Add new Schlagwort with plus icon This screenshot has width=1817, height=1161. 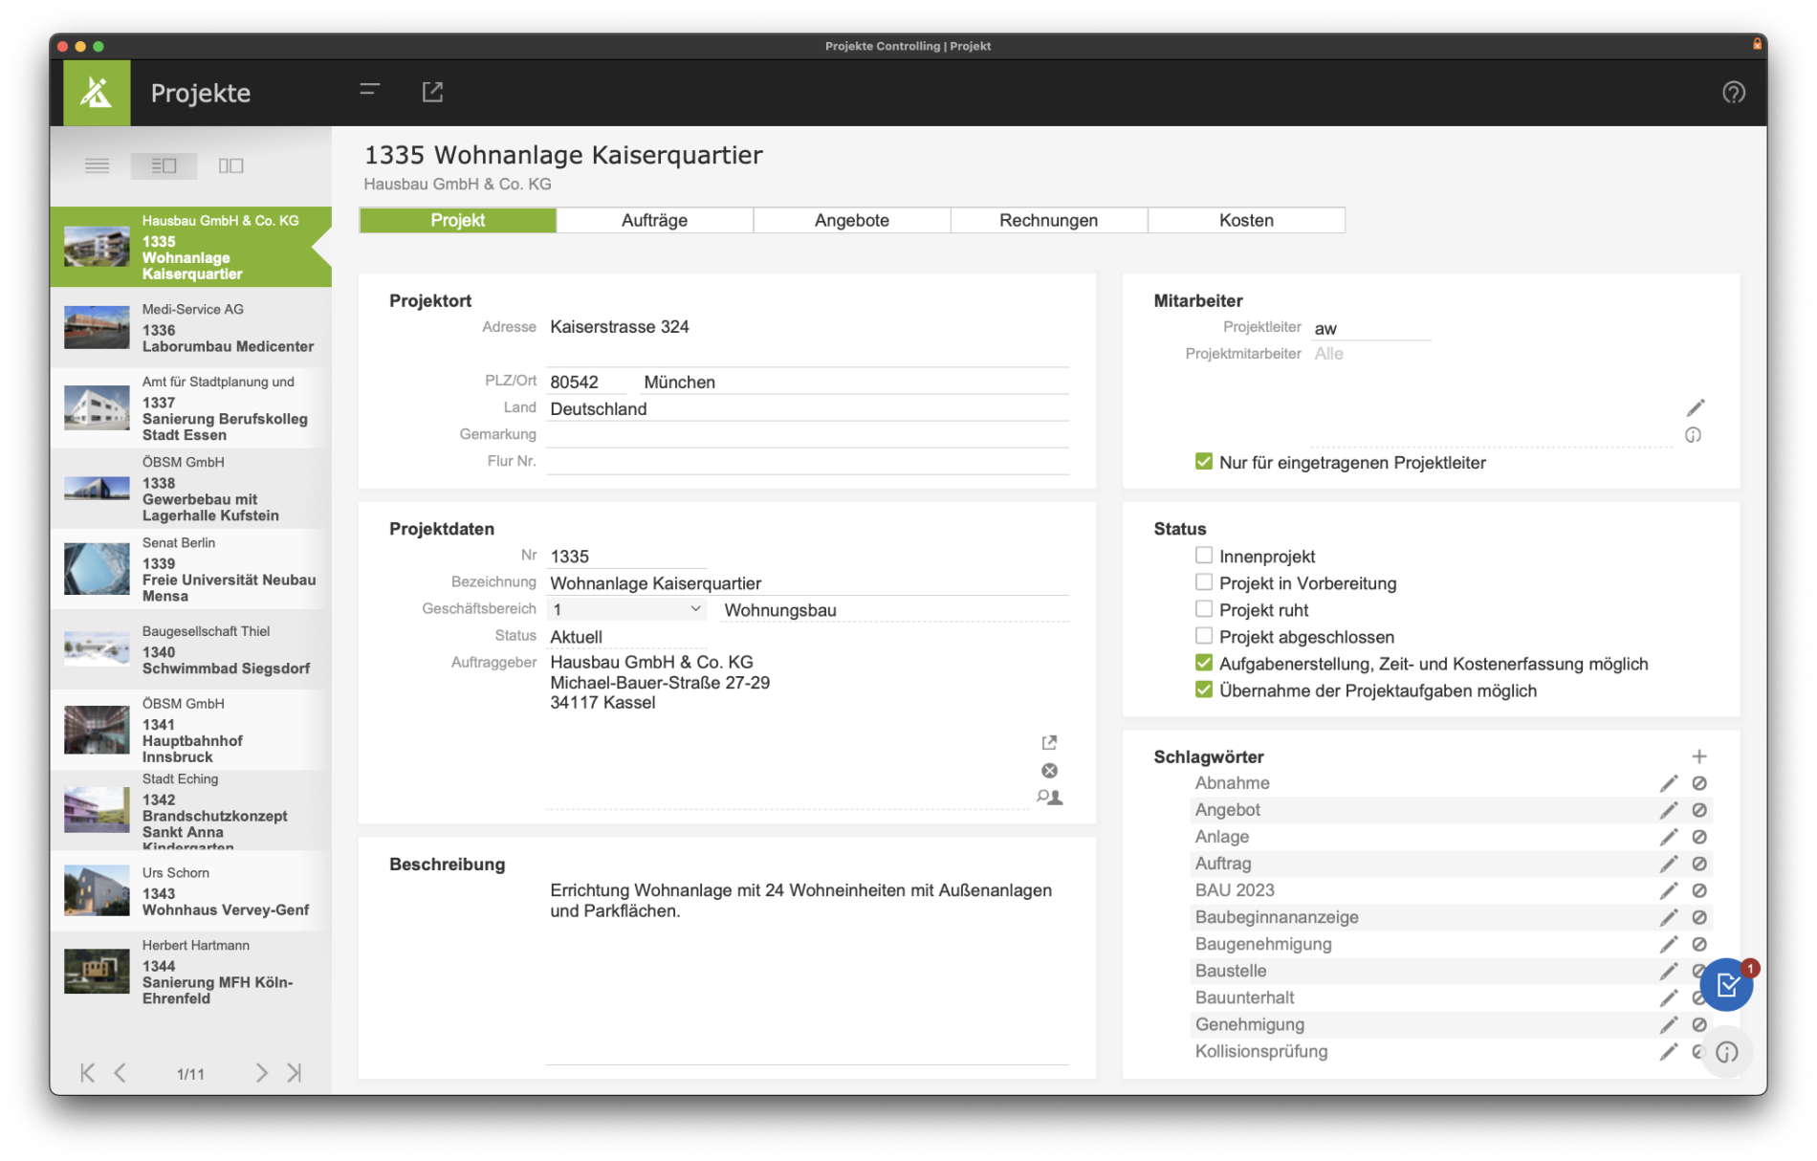[x=1698, y=756]
